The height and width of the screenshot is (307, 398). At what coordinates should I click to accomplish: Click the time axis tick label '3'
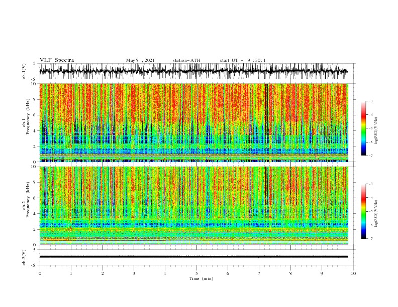(134, 273)
